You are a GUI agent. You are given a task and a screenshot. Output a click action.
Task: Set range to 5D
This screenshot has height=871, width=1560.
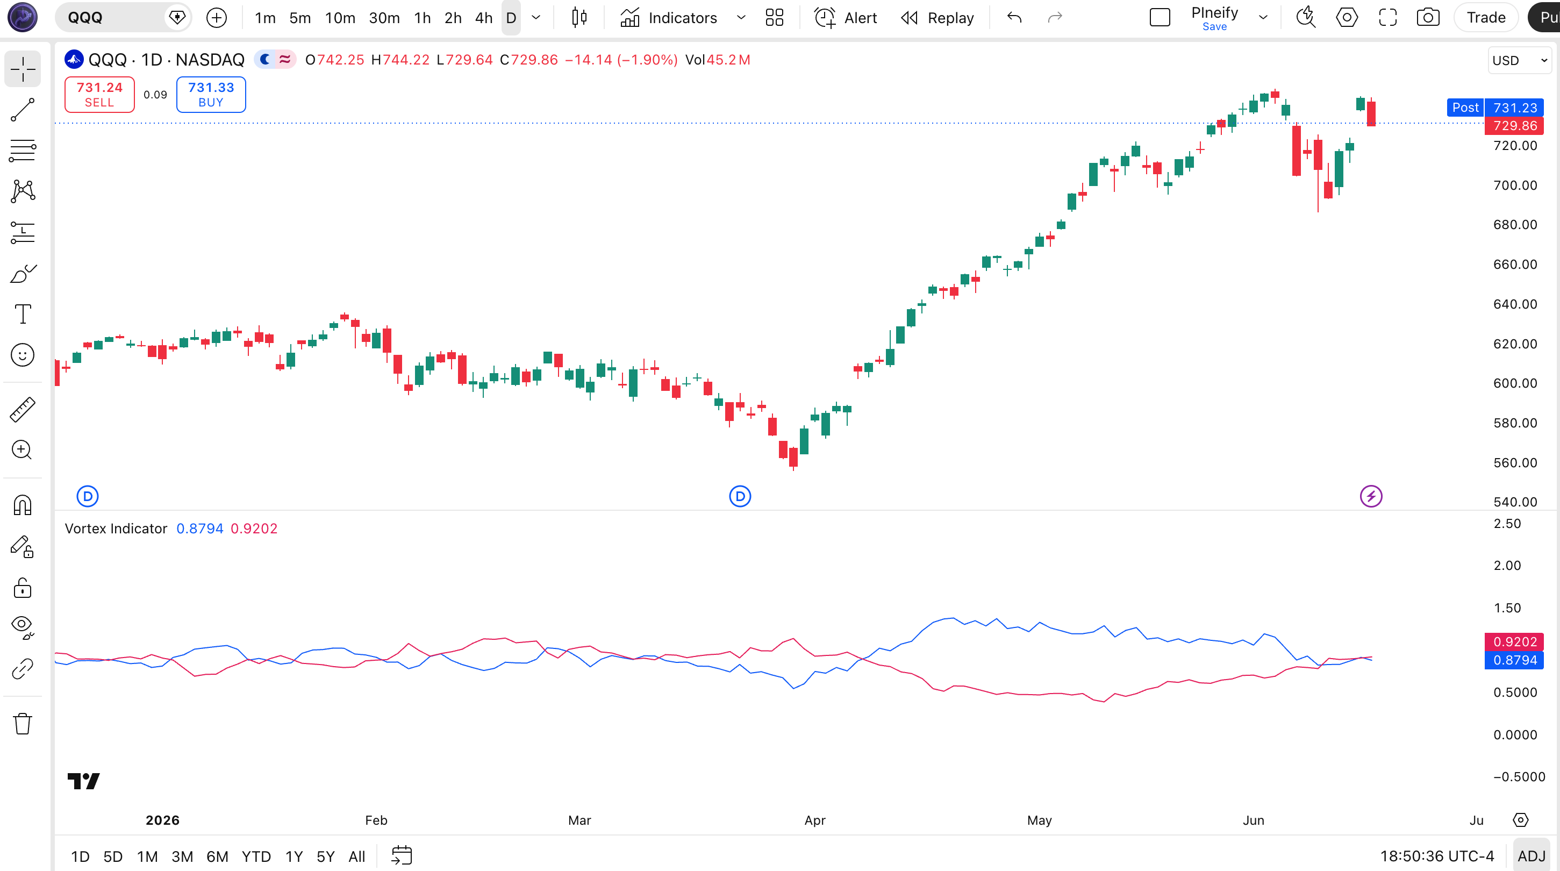113,856
